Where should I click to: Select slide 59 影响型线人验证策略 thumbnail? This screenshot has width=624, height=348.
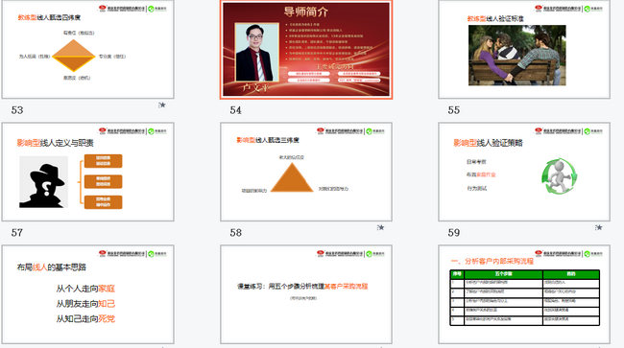pyautogui.click(x=524, y=172)
